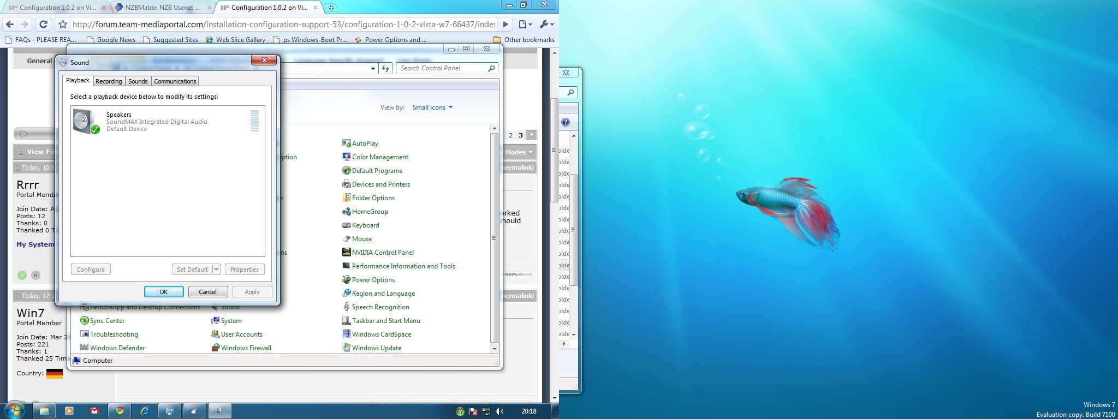Open the Set Default dropdown arrow
Image resolution: width=1118 pixels, height=419 pixels.
216,270
